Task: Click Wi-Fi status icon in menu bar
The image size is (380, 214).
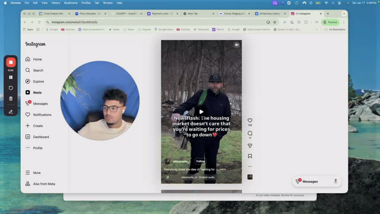Action: tap(326, 3)
